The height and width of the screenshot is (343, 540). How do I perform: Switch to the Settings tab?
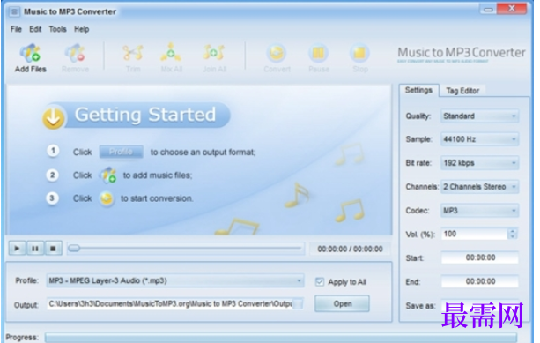coord(418,90)
